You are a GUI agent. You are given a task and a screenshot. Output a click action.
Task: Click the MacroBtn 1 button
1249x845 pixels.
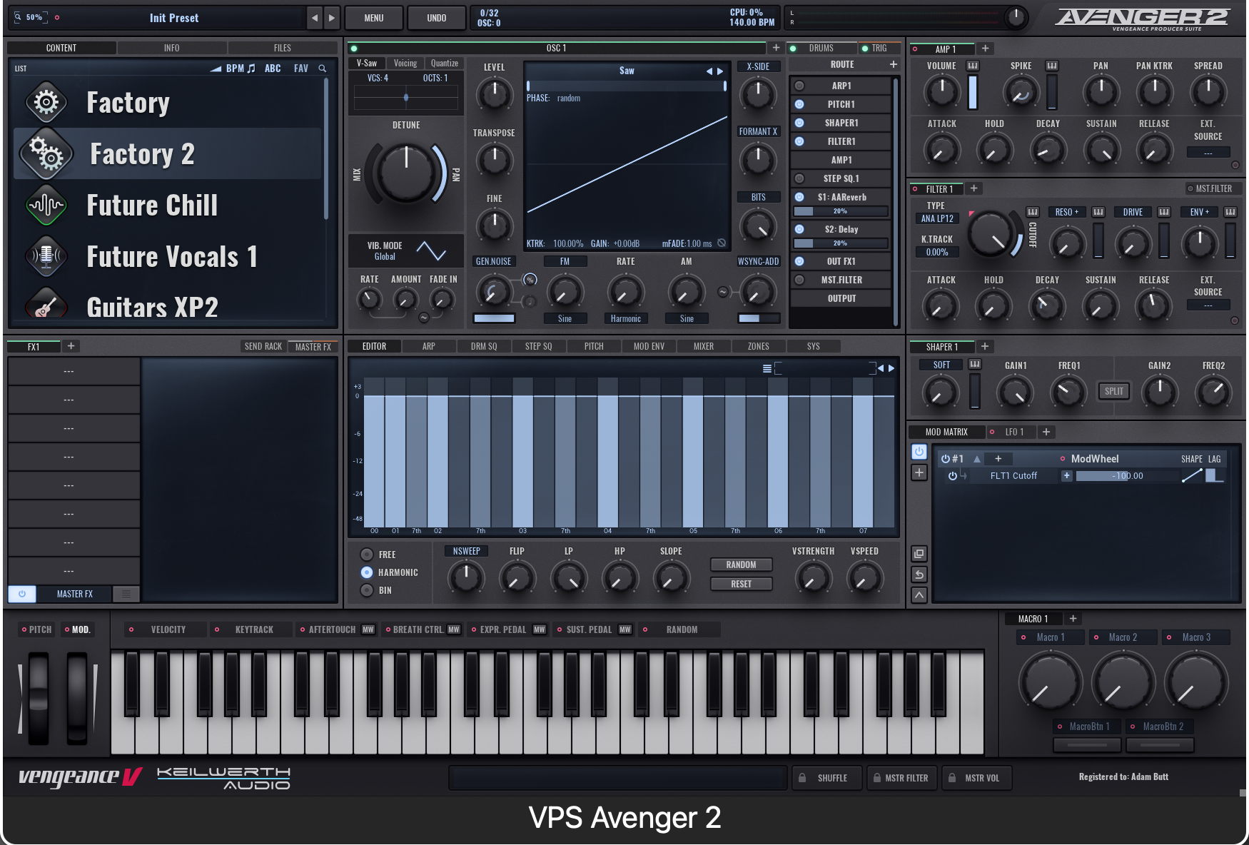(x=1087, y=745)
